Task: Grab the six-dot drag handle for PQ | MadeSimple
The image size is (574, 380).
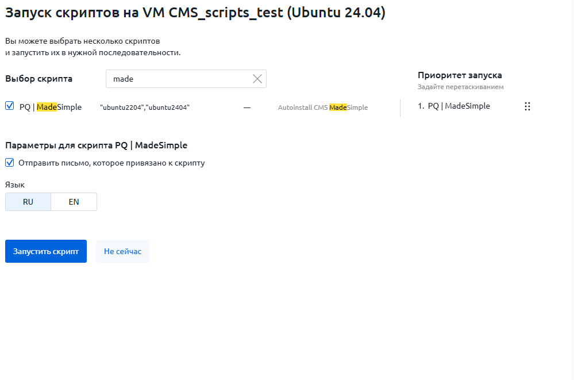Action: 527,106
